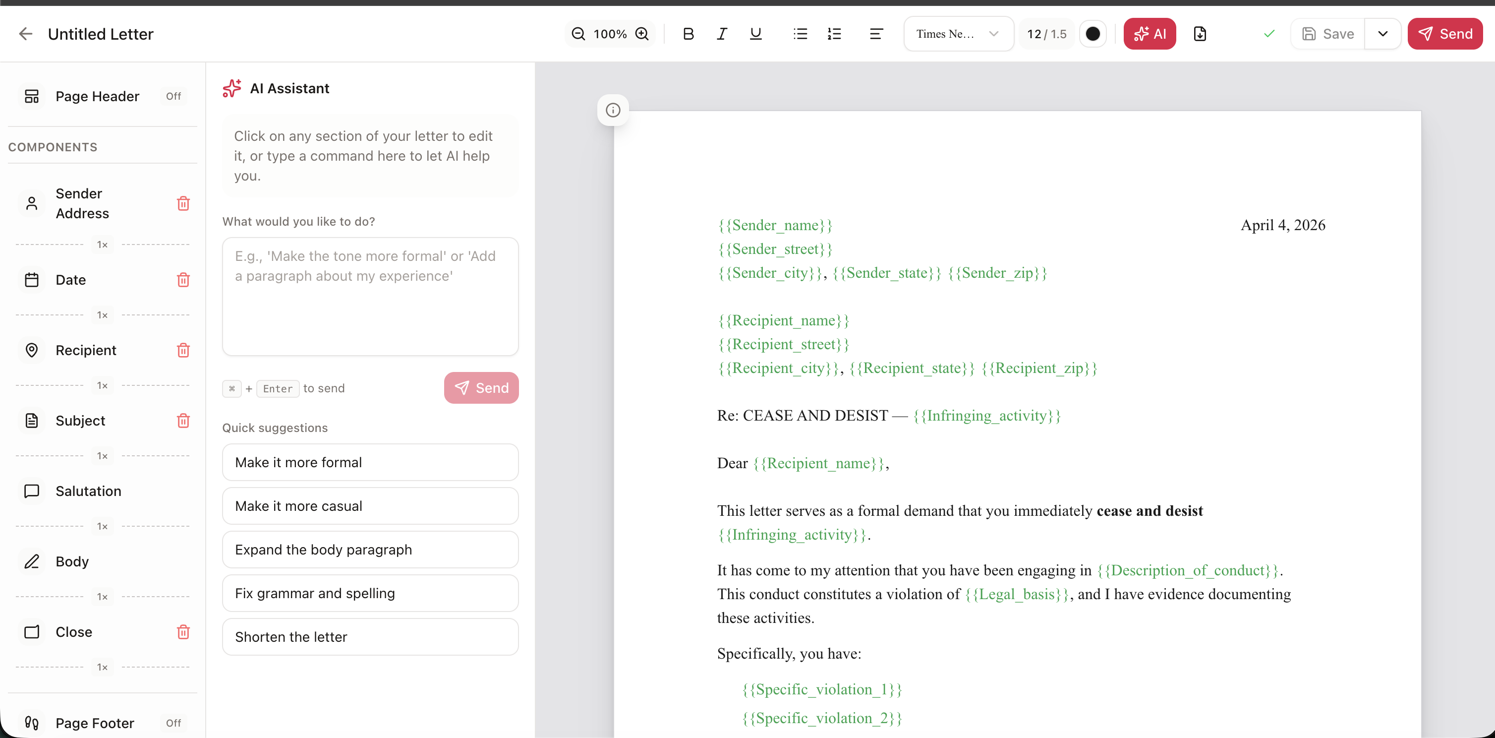Click the AI command input field
Viewport: 1495px width, 738px height.
pos(370,296)
